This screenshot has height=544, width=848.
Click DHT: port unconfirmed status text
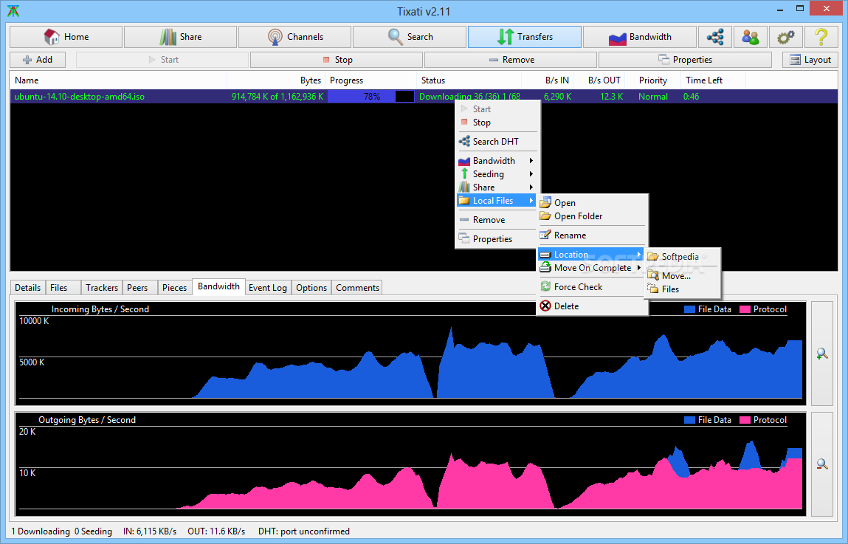point(304,531)
